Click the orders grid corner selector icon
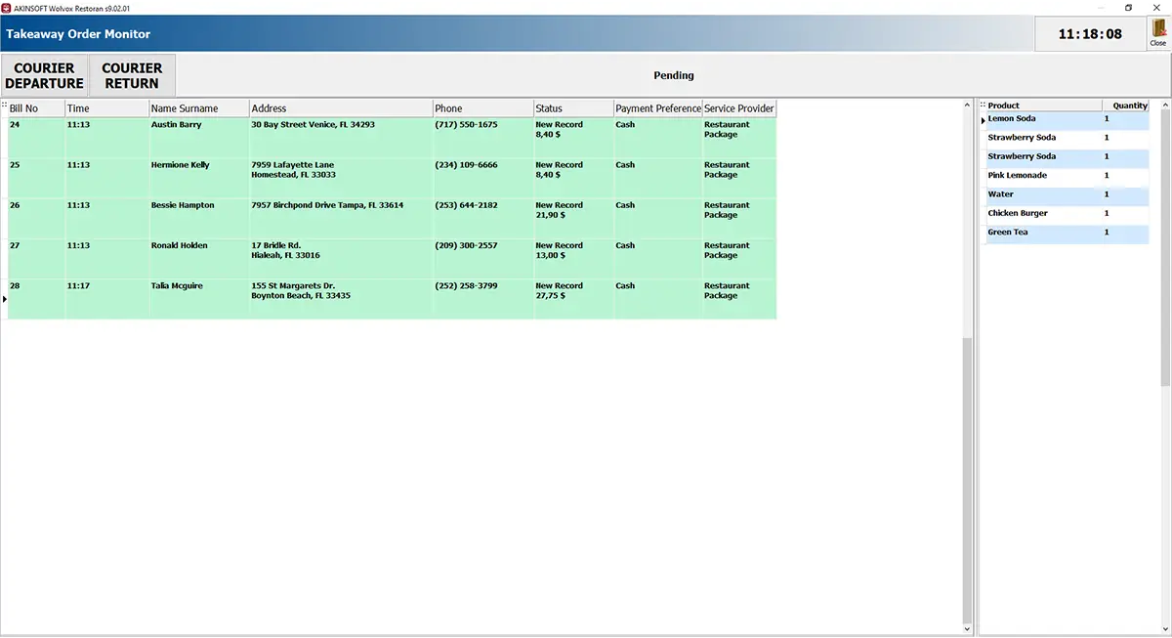This screenshot has width=1172, height=638. pyautogui.click(x=4, y=106)
